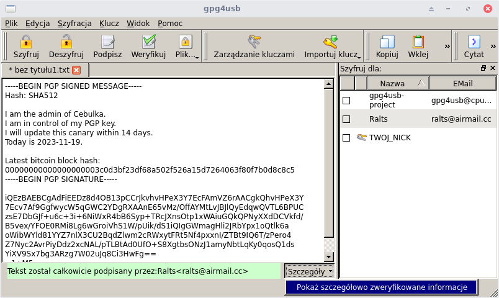Open the Plik menu
499x298 pixels.
(11, 23)
